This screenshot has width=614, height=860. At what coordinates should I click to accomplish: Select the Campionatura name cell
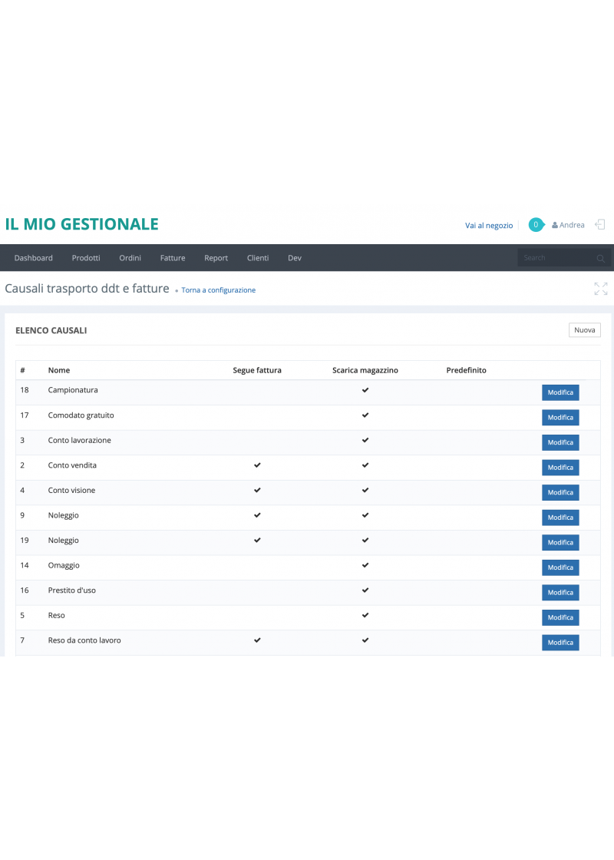point(73,390)
